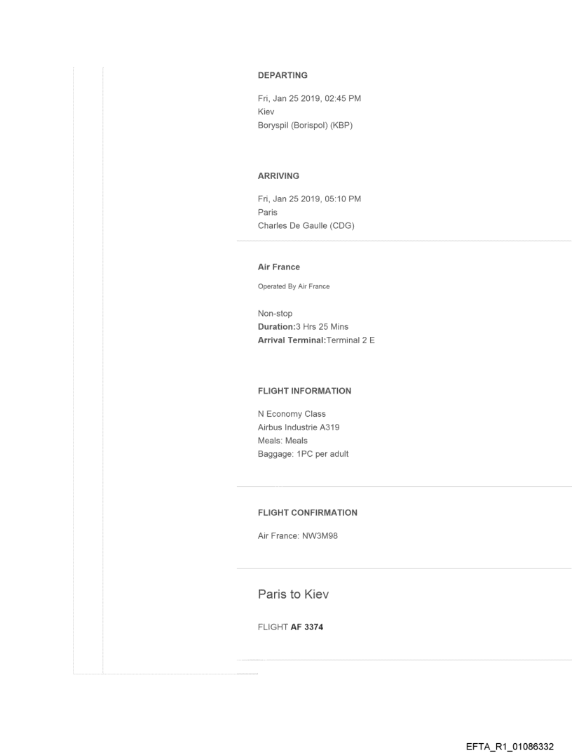This screenshot has width=572, height=753.
Task: Click the Operated By Air France note
Action: pos(294,286)
